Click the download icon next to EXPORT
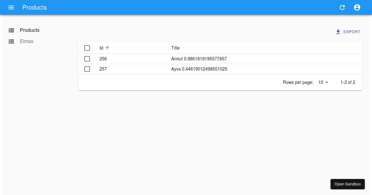The image size is (372, 195). click(x=338, y=32)
